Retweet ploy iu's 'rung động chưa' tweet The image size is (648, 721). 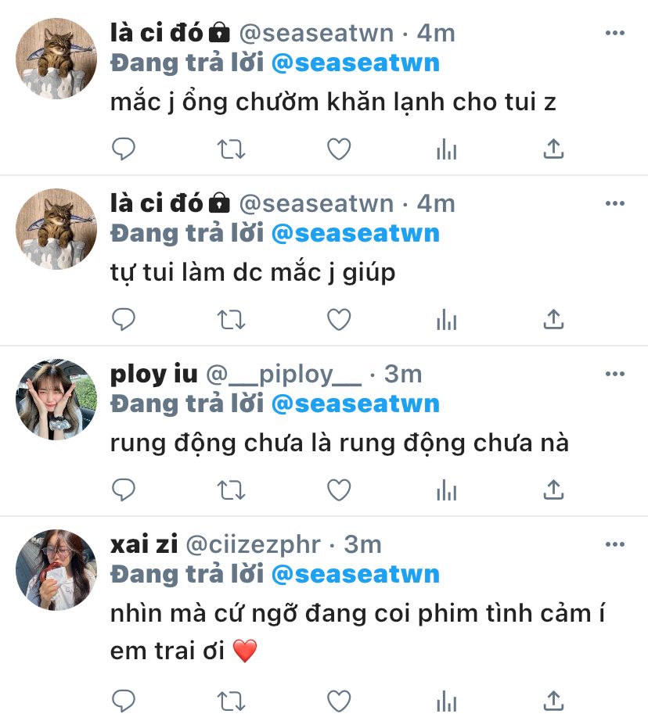tap(231, 490)
